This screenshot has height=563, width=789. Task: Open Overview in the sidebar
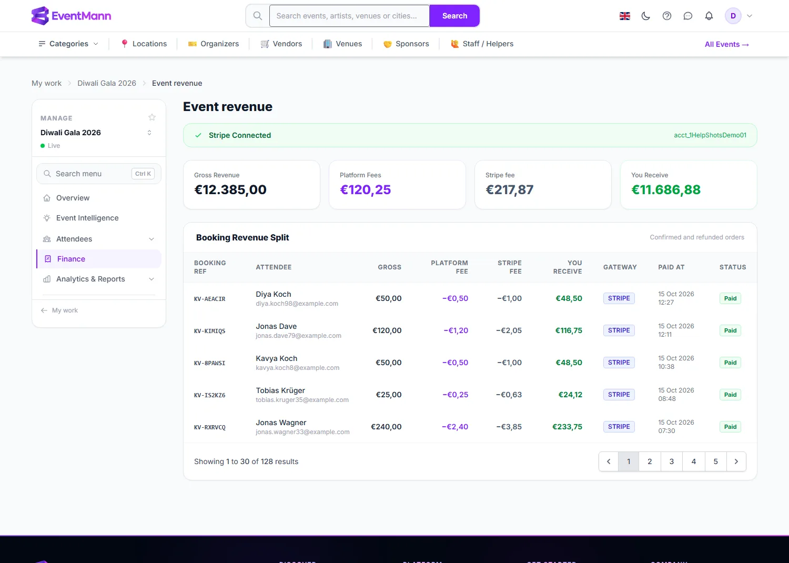[x=99, y=198]
